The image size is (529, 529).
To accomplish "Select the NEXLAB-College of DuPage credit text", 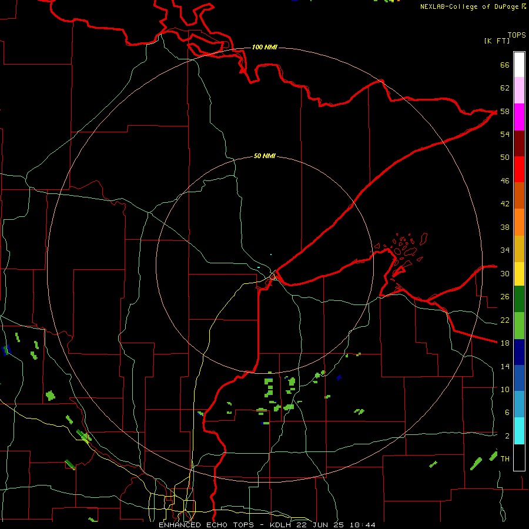I will [x=473, y=6].
